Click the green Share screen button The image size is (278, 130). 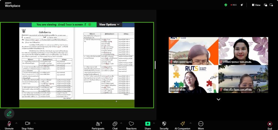(148, 125)
